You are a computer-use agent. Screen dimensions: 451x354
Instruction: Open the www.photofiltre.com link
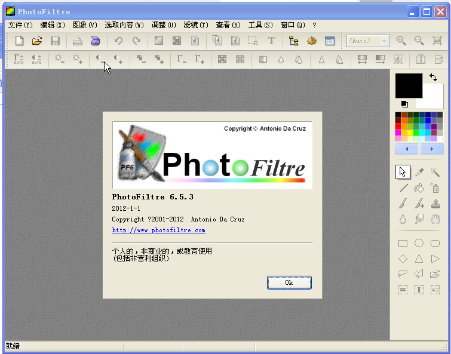158,230
